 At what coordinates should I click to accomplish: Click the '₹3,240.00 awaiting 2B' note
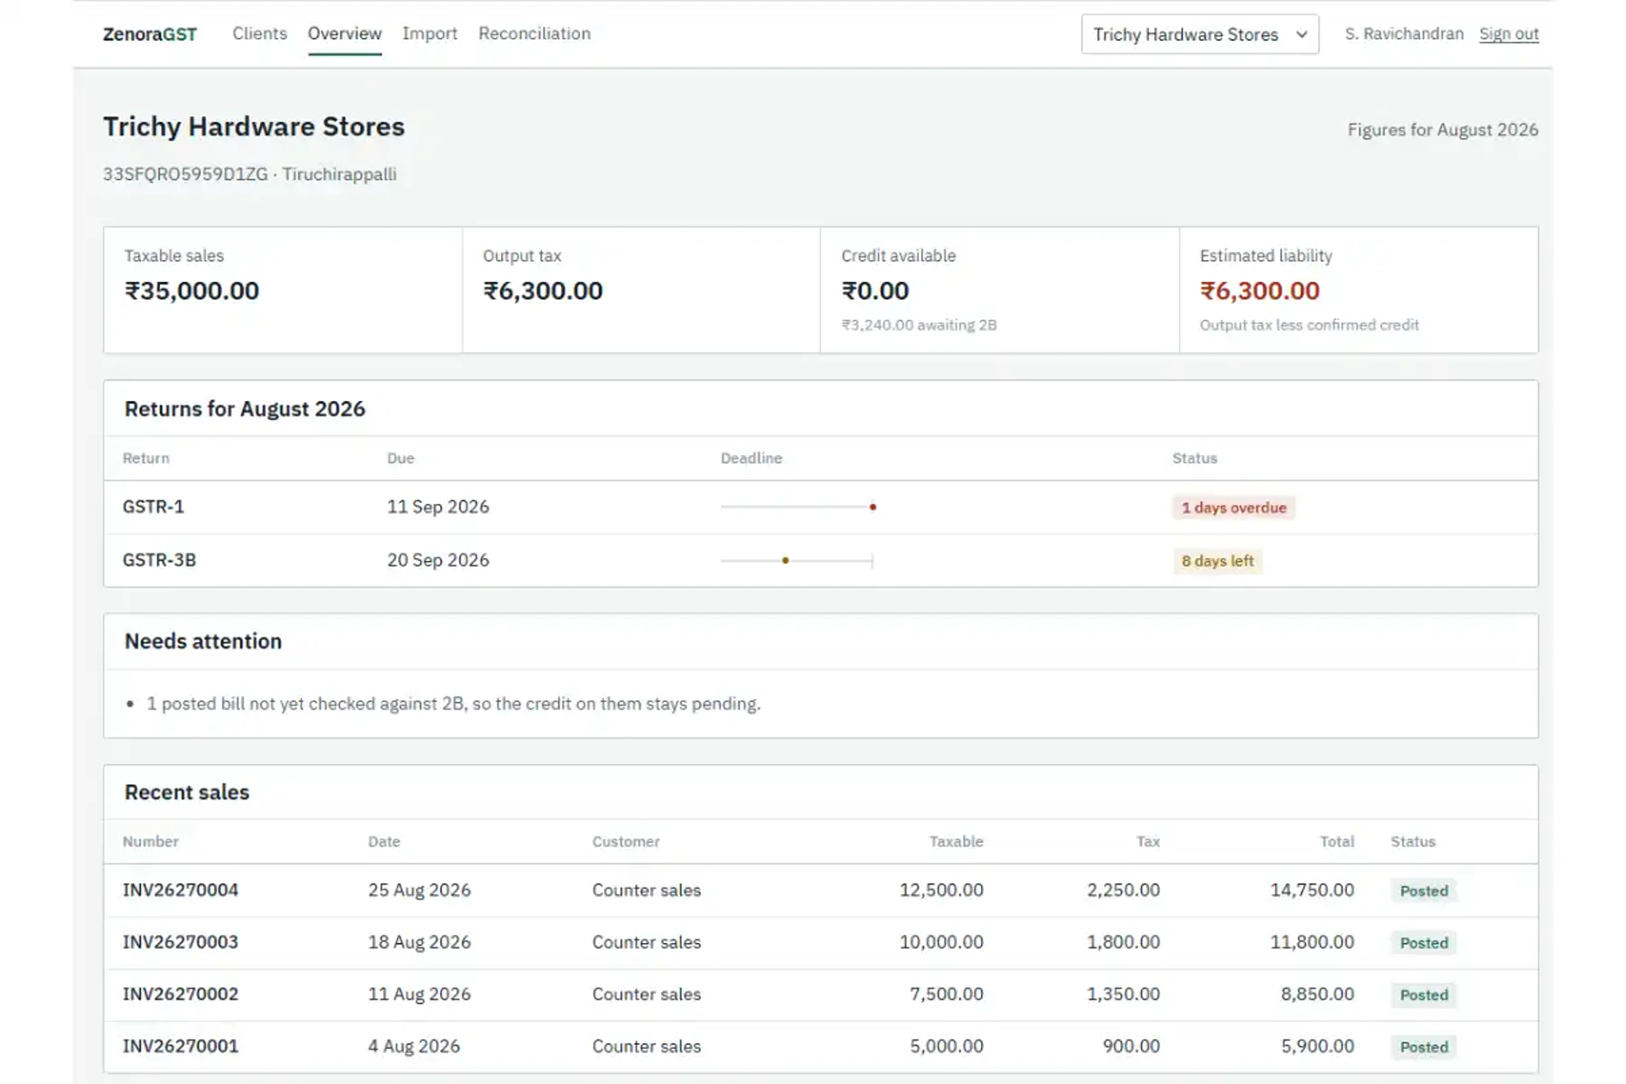tap(919, 325)
